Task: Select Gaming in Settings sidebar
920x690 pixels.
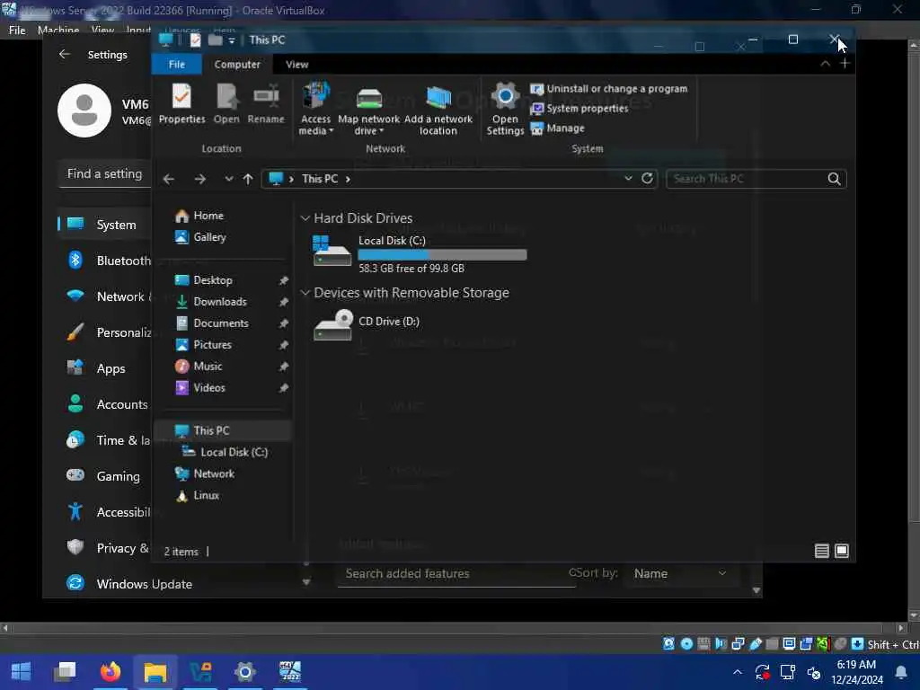Action: [x=105, y=476]
